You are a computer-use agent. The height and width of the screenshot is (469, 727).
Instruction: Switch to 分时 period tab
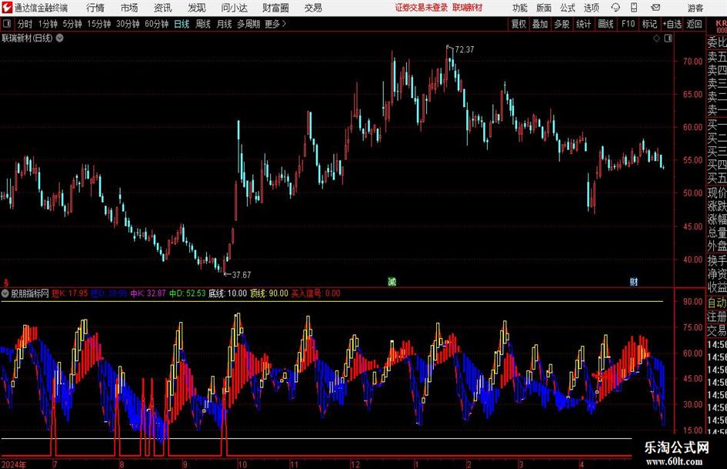tap(25, 24)
